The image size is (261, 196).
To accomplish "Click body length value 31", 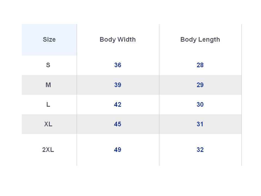I will 200,124.
